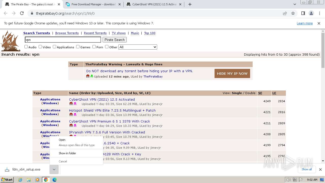Tick the Games filter checkbox
Screen dimensions: 325x183
point(78,47)
